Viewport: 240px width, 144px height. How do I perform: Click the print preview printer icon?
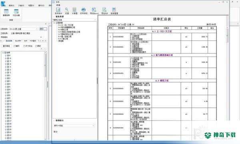click(84, 11)
